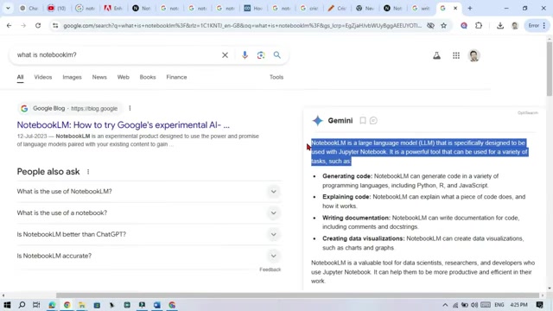Show hidden system tray icons
553x311 pixels.
445,305
